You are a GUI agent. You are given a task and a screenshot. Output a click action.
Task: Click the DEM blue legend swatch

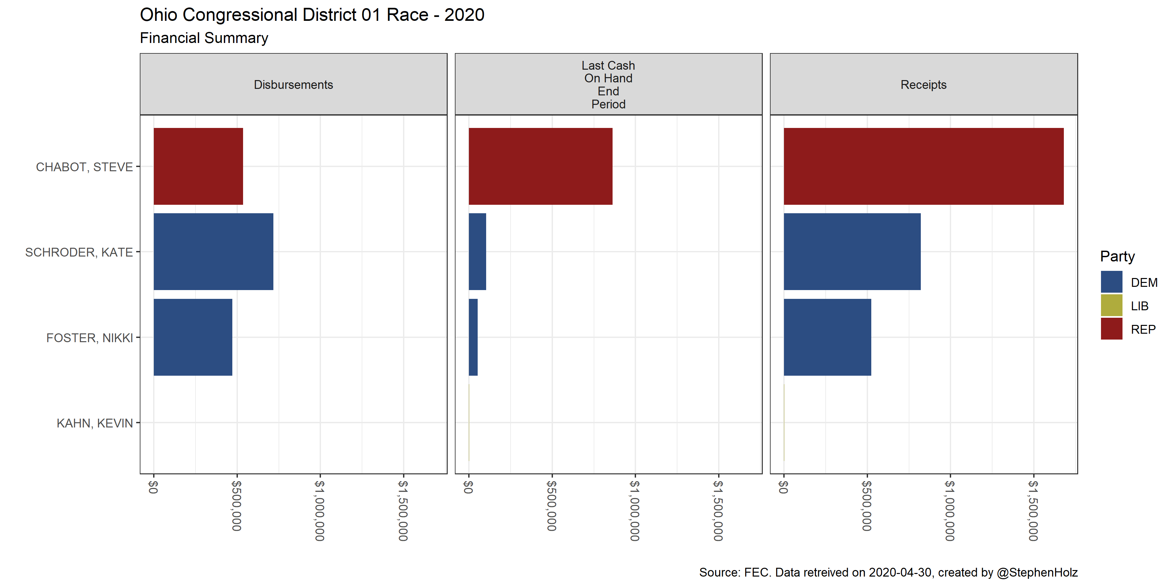(1111, 282)
